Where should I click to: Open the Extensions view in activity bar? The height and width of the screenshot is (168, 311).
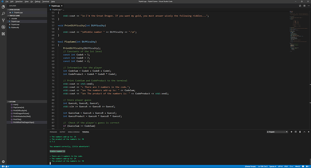(x=3, y=34)
